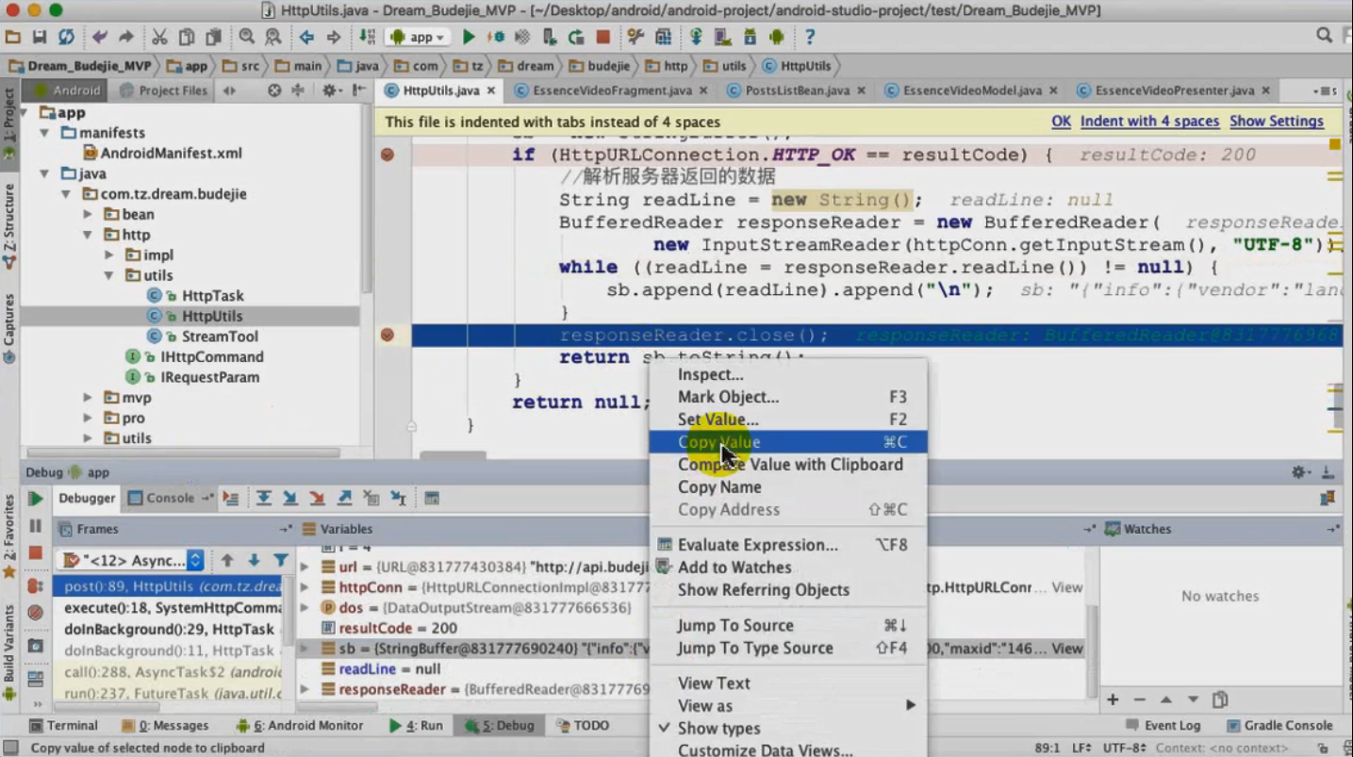The height and width of the screenshot is (757, 1353).
Task: Expand the httpConn variable node
Action: click(x=305, y=587)
